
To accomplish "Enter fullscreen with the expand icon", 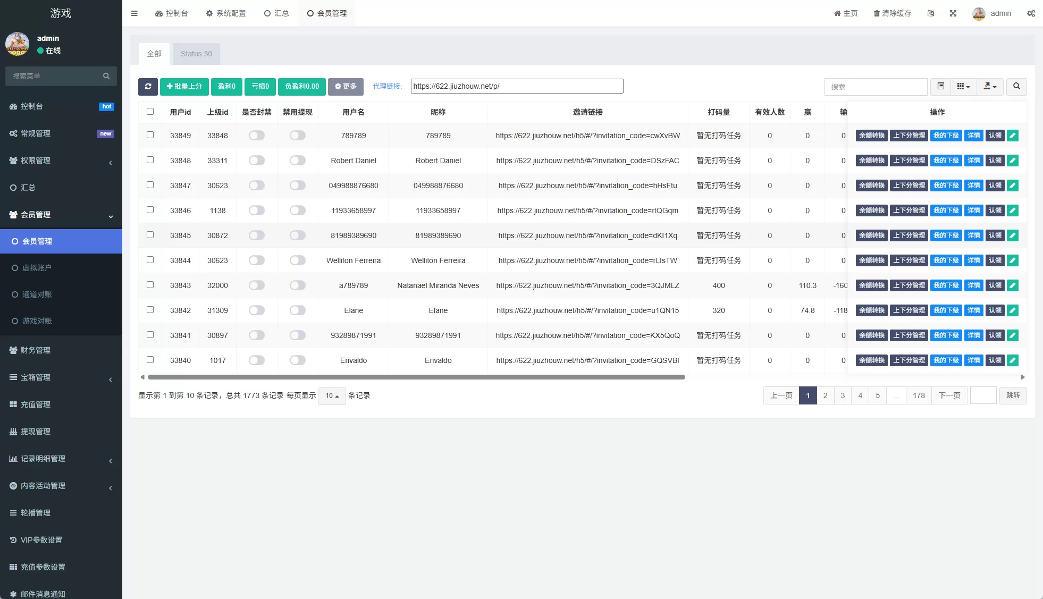I will click(x=953, y=13).
